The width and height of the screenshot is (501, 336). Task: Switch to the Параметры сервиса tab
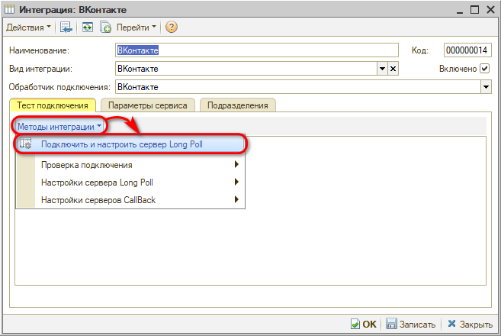pyautogui.click(x=148, y=105)
